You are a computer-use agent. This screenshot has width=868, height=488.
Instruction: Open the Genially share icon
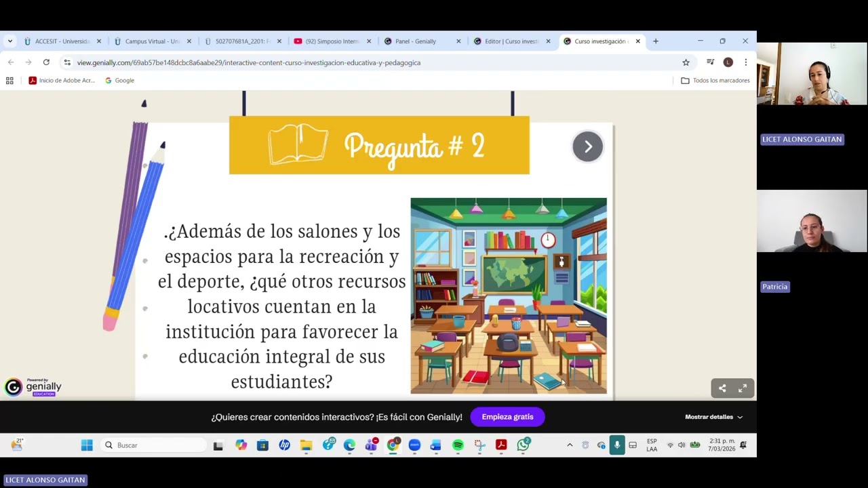click(722, 388)
